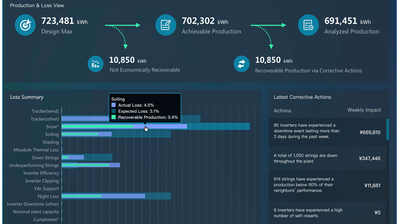Select the Night Loss bar
This screenshot has height=224, width=399.
tap(116, 196)
